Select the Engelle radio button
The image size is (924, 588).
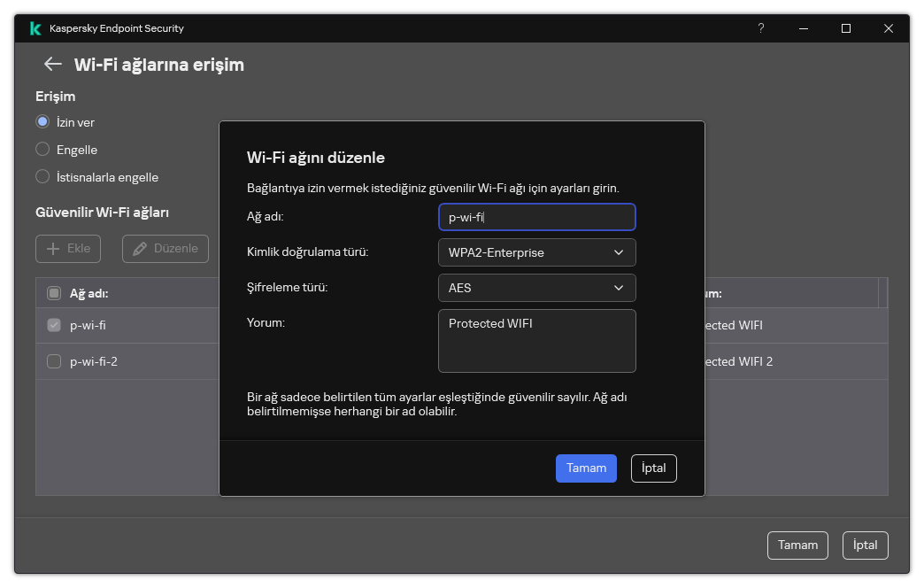42,149
